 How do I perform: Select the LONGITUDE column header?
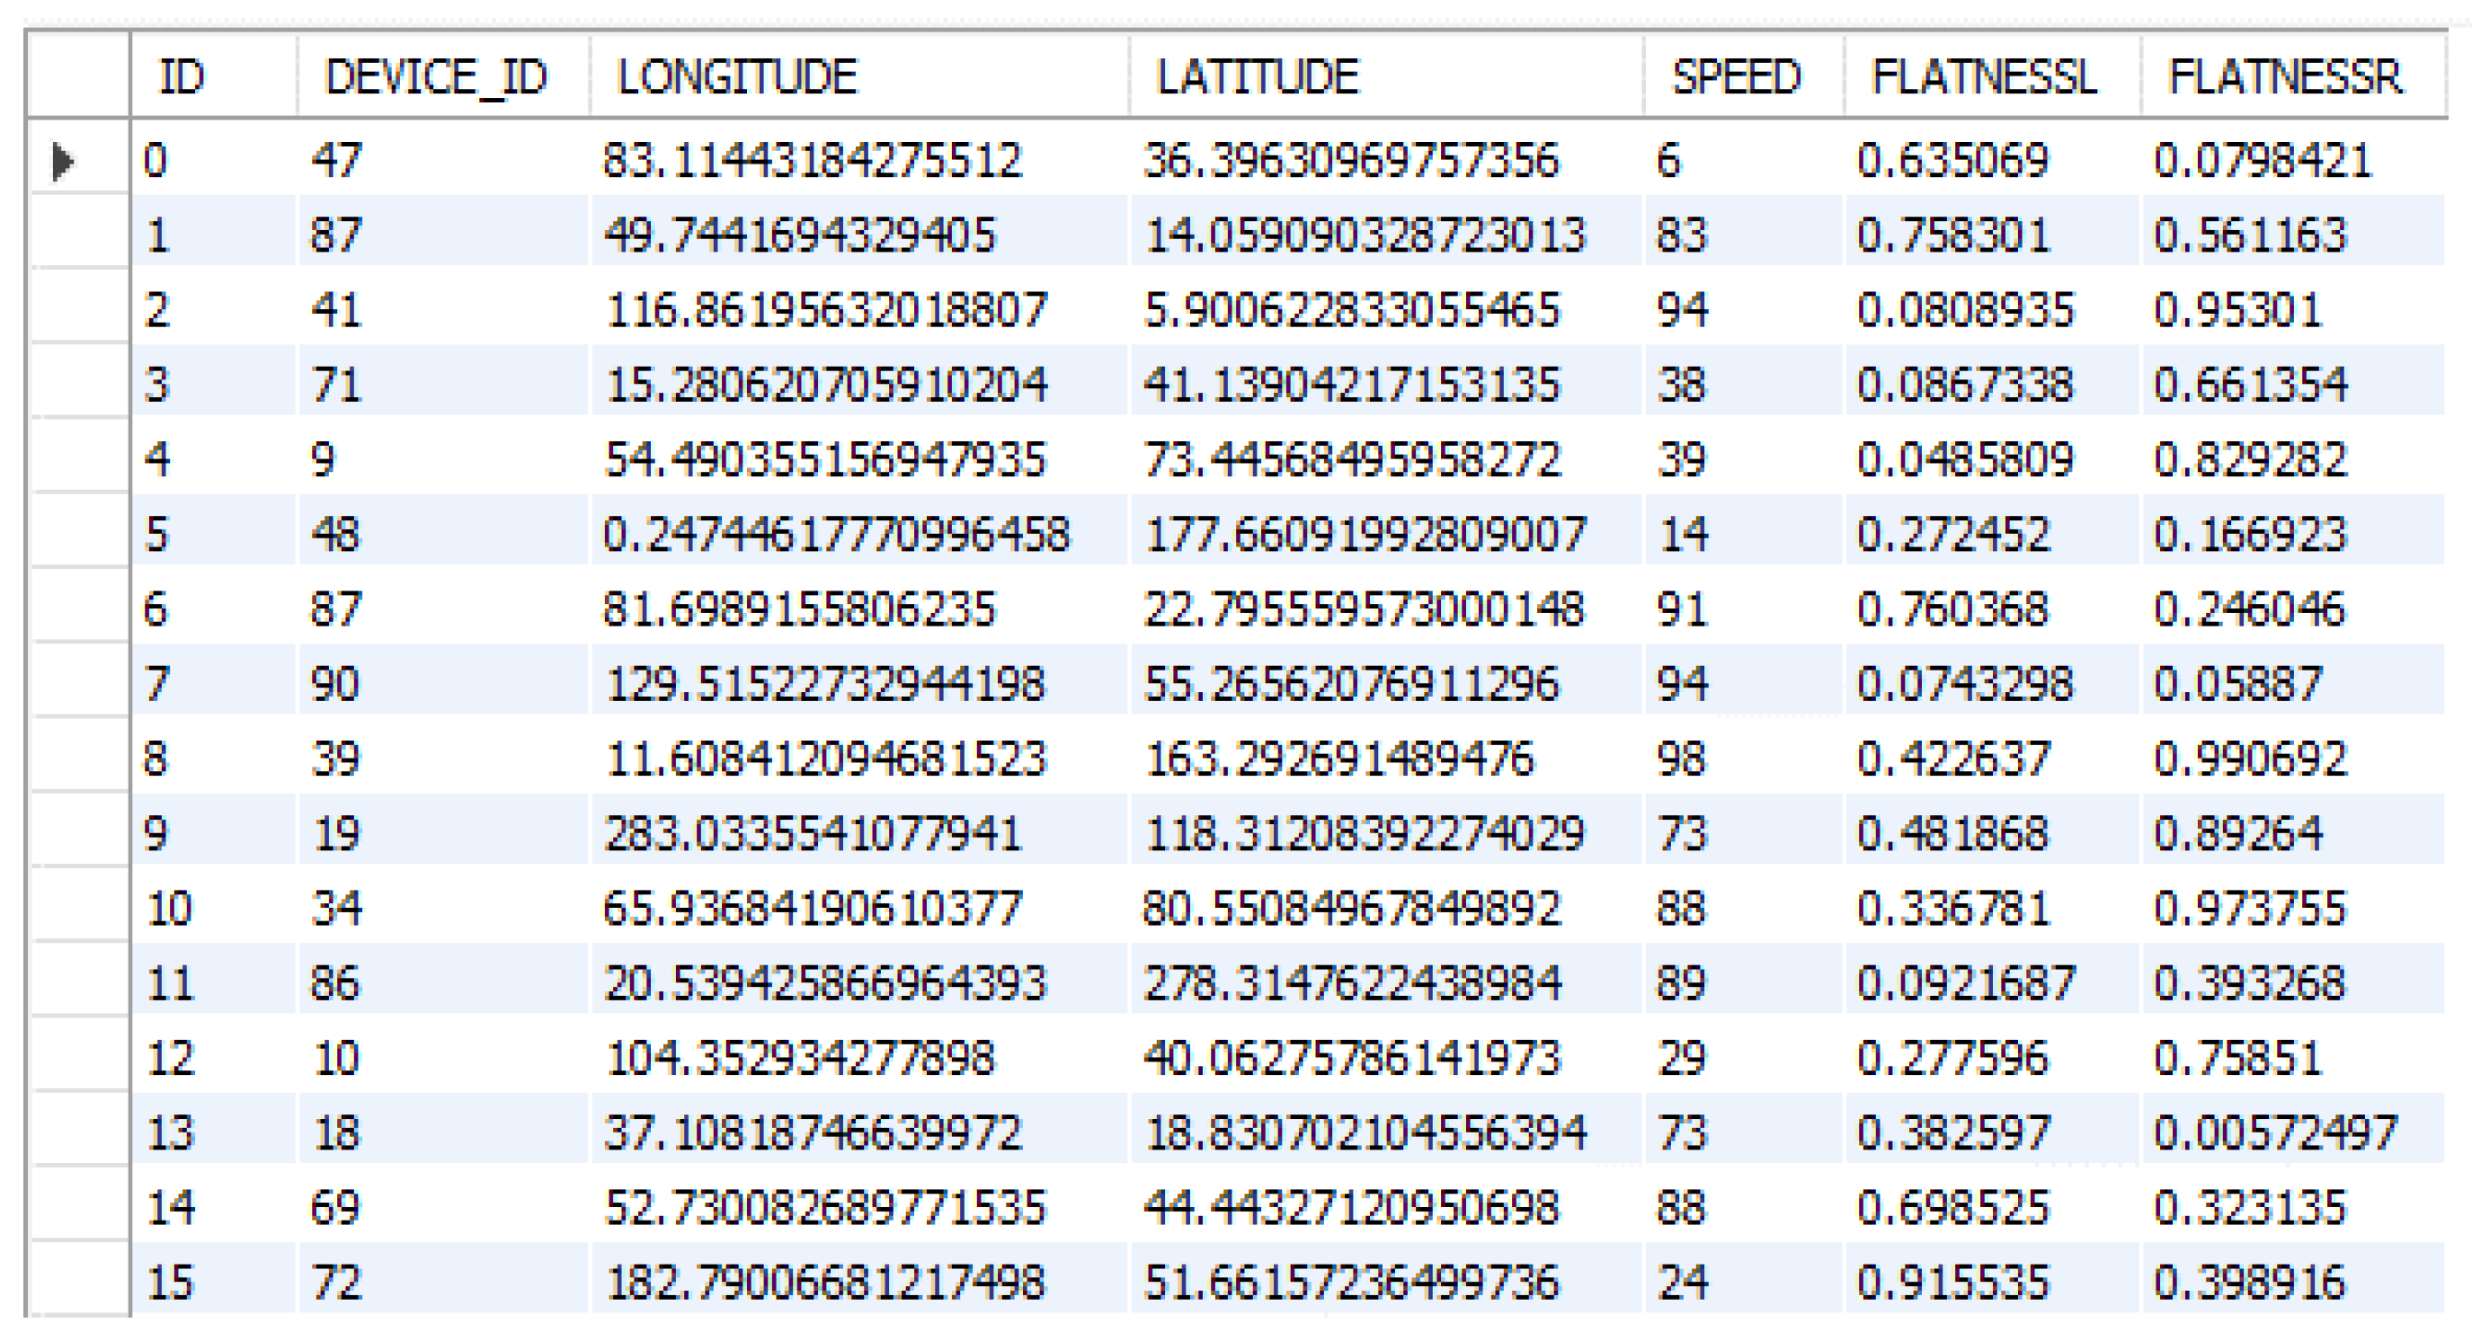click(x=736, y=76)
